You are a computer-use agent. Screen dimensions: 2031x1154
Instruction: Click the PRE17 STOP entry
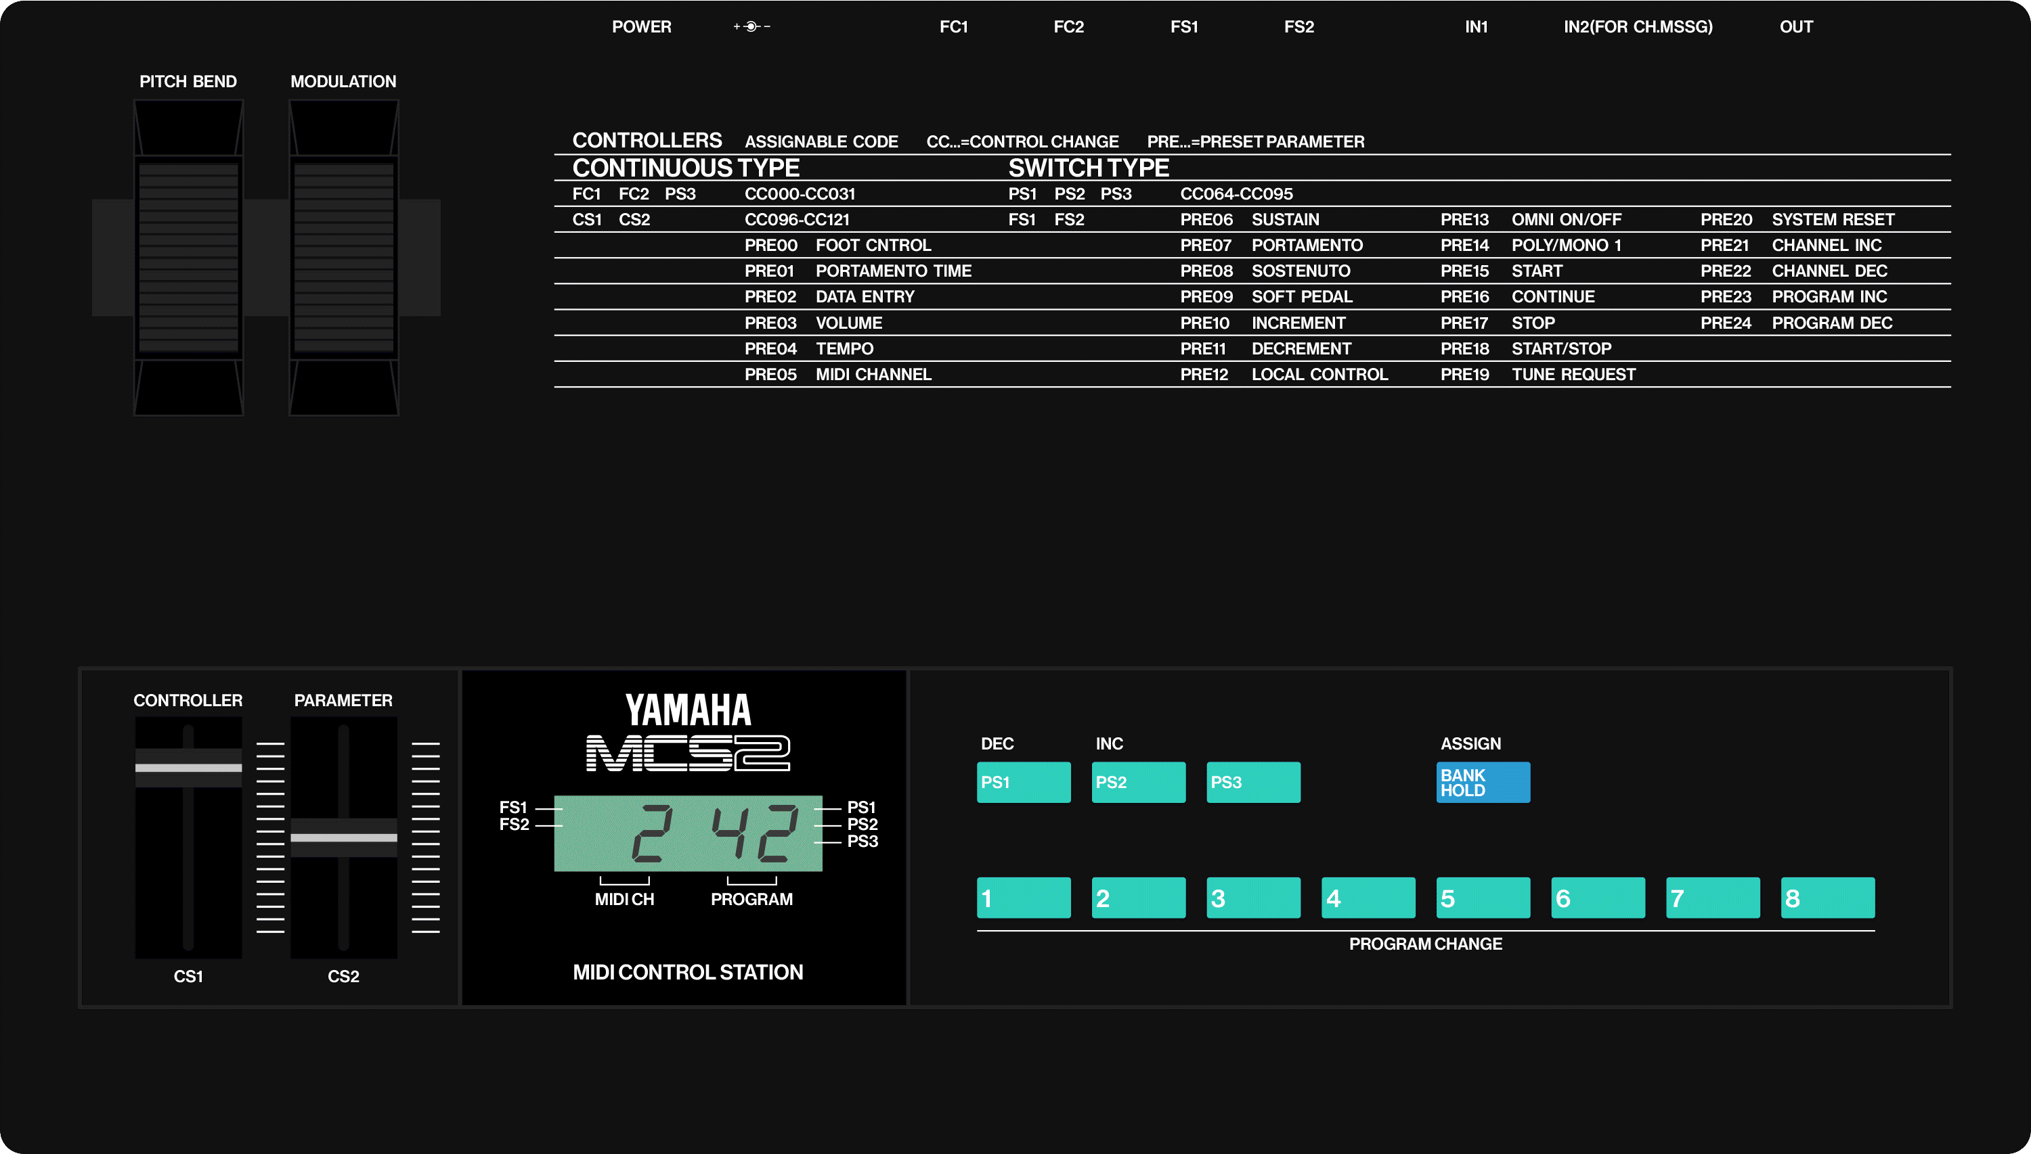[x=1498, y=323]
